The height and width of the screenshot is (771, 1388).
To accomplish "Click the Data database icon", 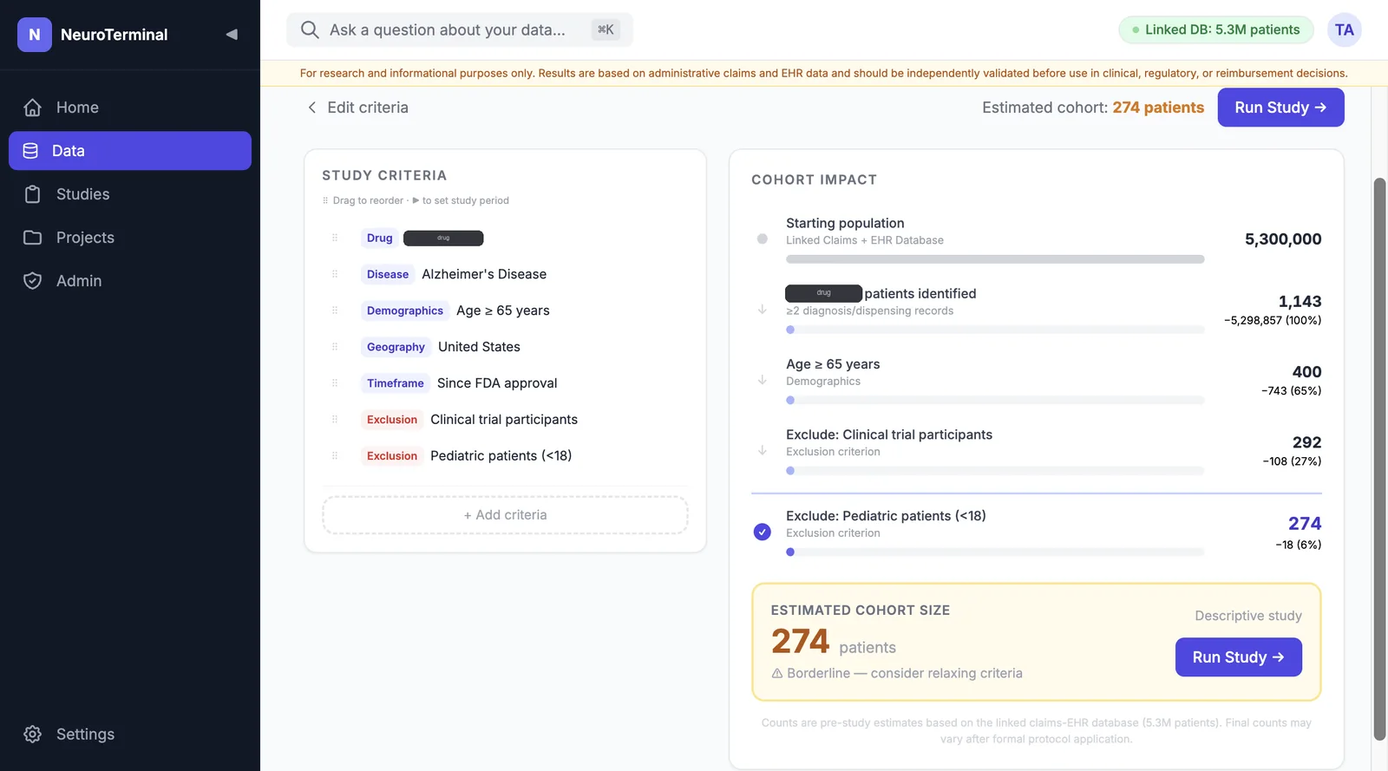I will [30, 151].
